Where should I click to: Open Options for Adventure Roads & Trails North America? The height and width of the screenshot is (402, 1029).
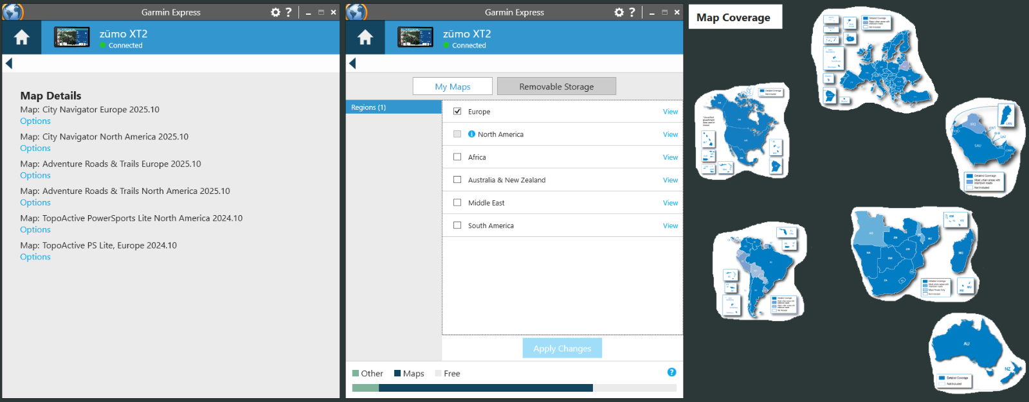(x=35, y=203)
